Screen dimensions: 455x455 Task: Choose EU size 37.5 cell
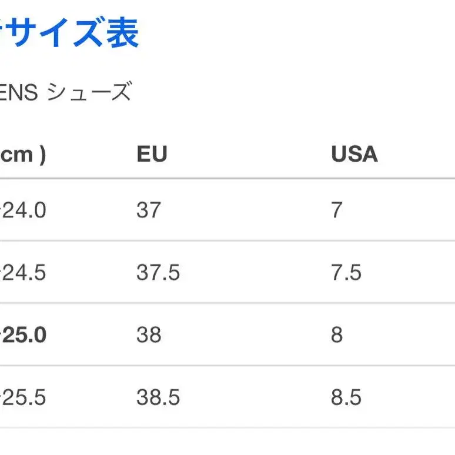158,273
